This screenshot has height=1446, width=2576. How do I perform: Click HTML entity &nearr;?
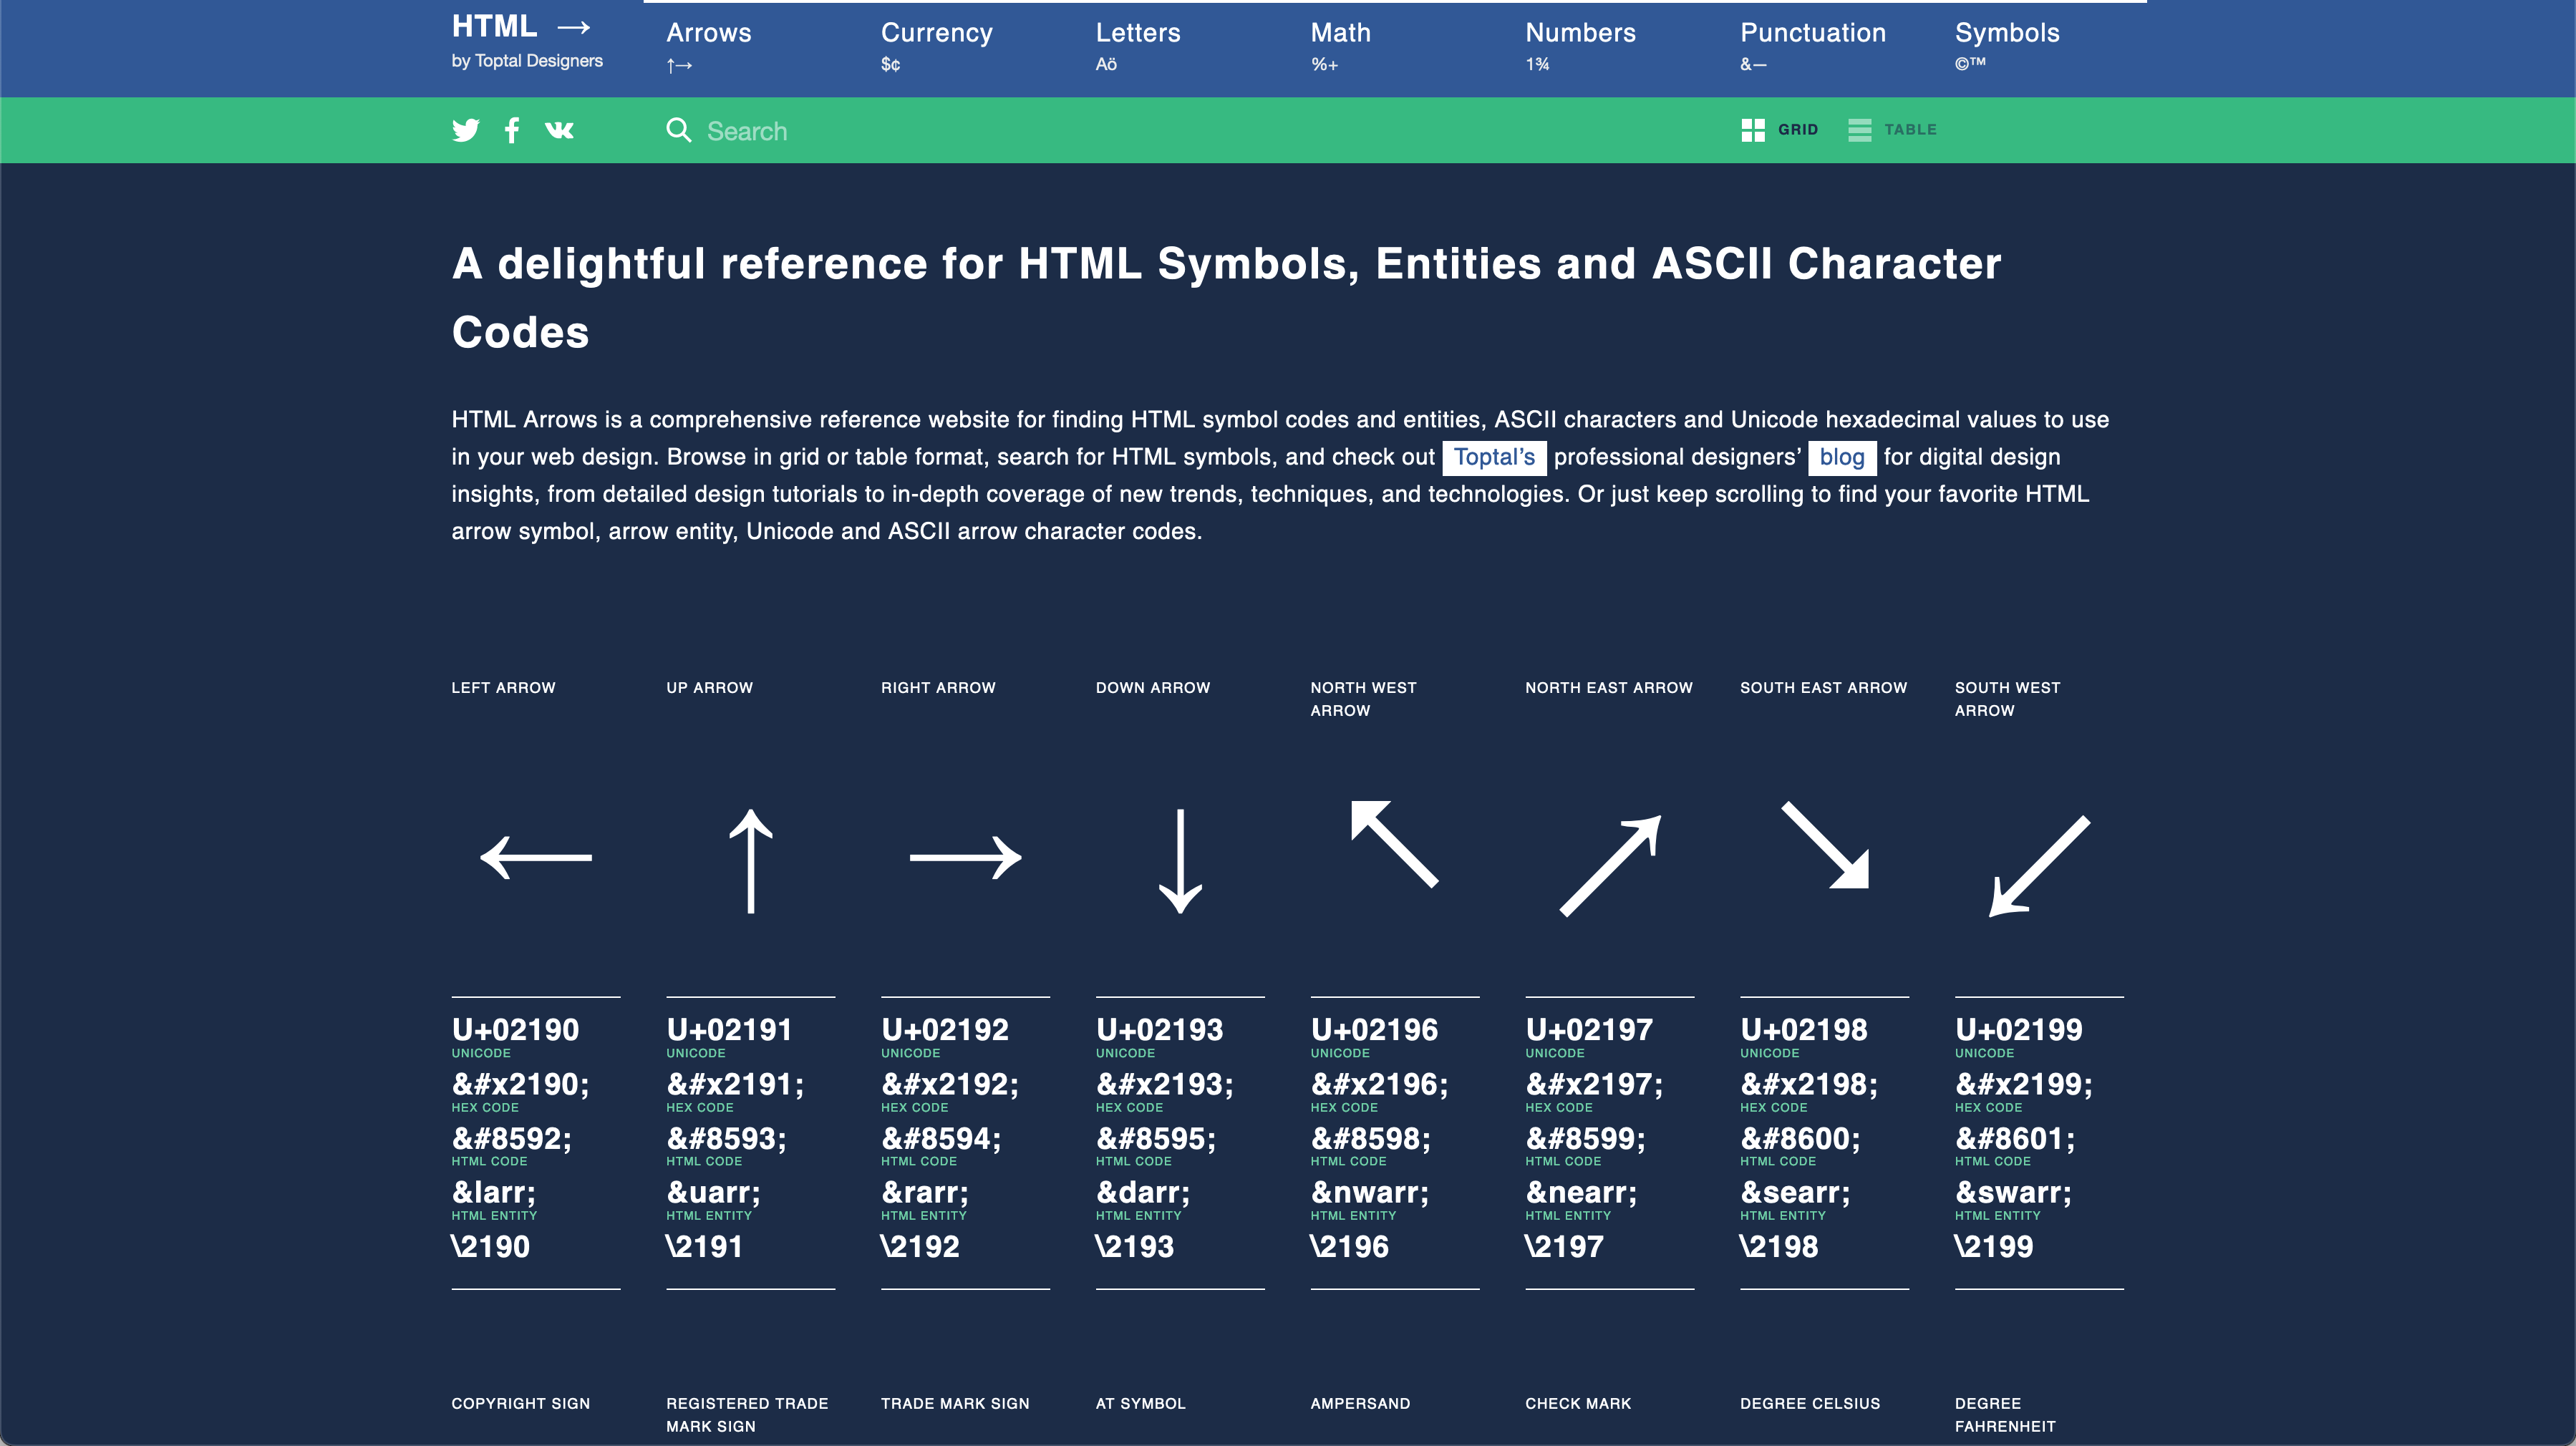[x=1581, y=1193]
